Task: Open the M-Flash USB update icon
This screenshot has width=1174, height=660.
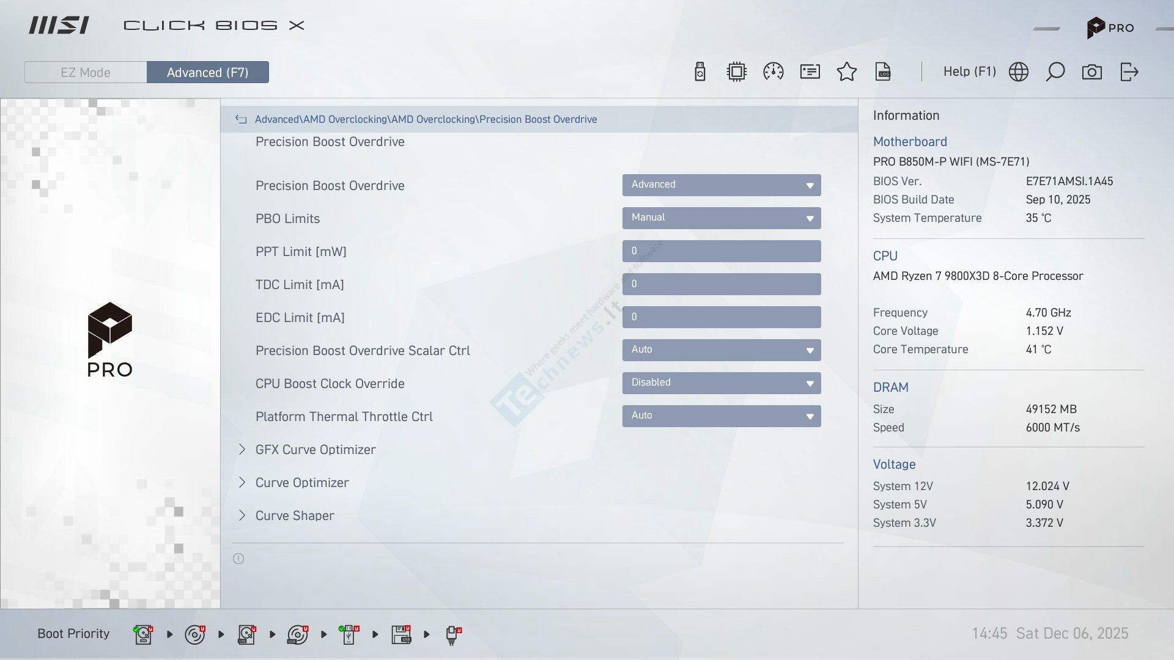Action: (700, 72)
